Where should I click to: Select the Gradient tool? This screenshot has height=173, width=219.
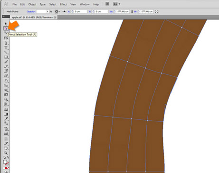6,114
